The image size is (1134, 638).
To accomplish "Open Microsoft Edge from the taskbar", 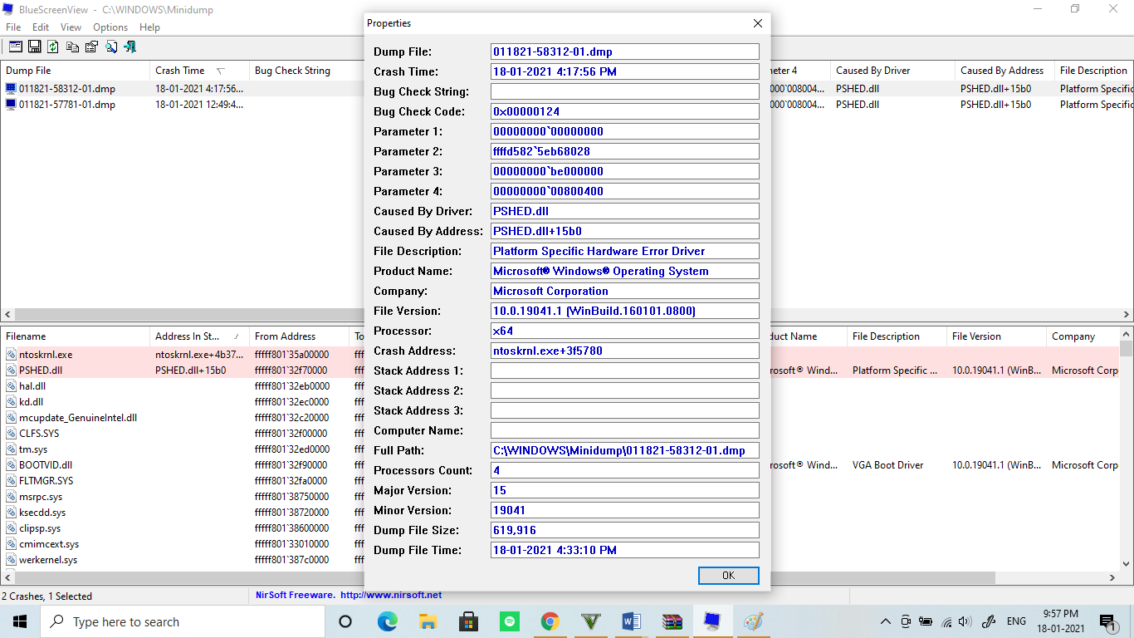I will (387, 621).
